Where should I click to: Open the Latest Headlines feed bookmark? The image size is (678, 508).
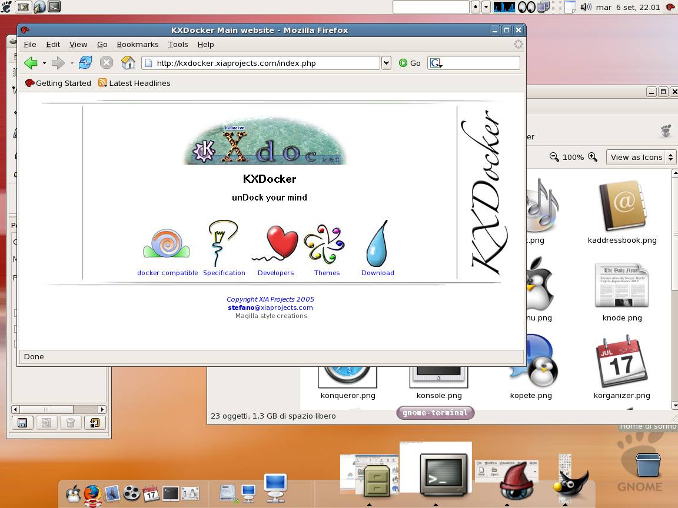click(x=134, y=83)
